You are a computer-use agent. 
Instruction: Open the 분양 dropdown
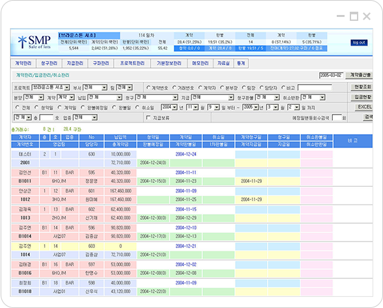pyautogui.click(x=34, y=98)
